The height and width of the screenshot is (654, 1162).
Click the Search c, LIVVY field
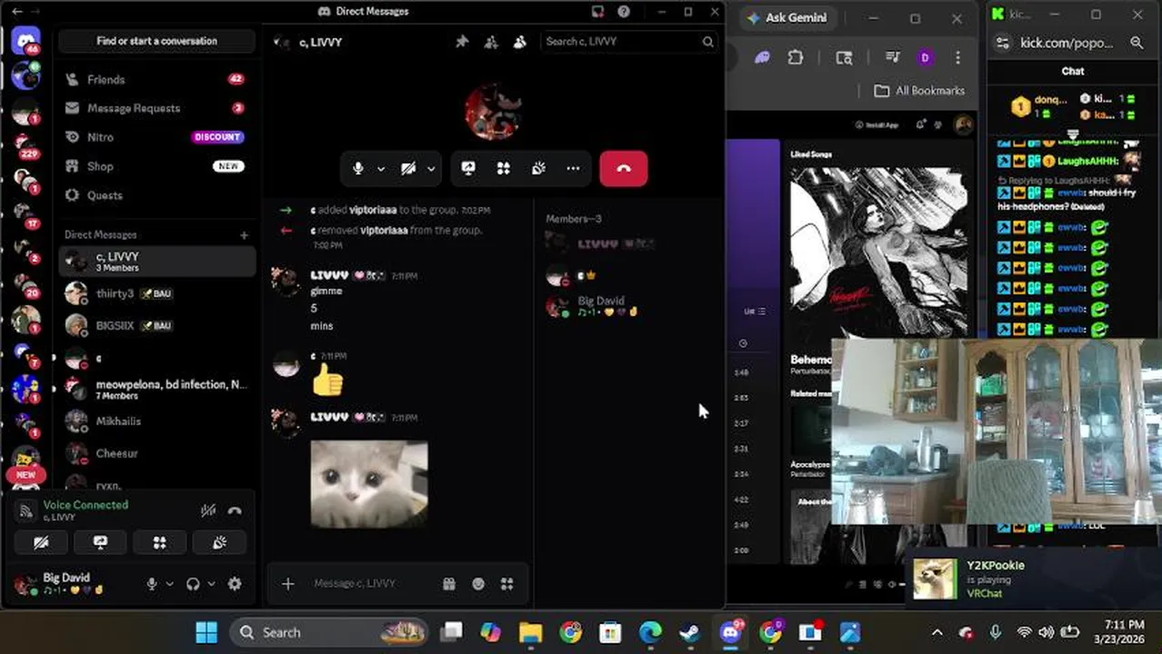pyautogui.click(x=628, y=41)
